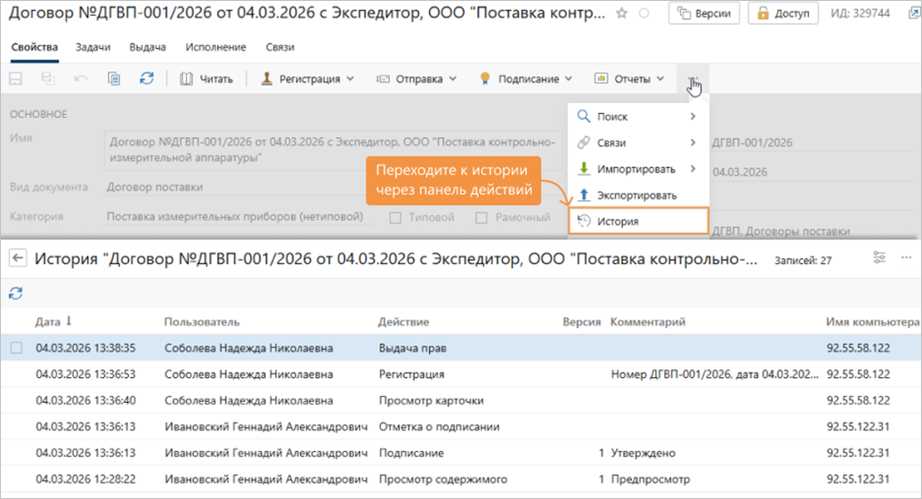Expand the Регистрация dropdown
Viewport: 922px width, 499px height.
tap(308, 78)
